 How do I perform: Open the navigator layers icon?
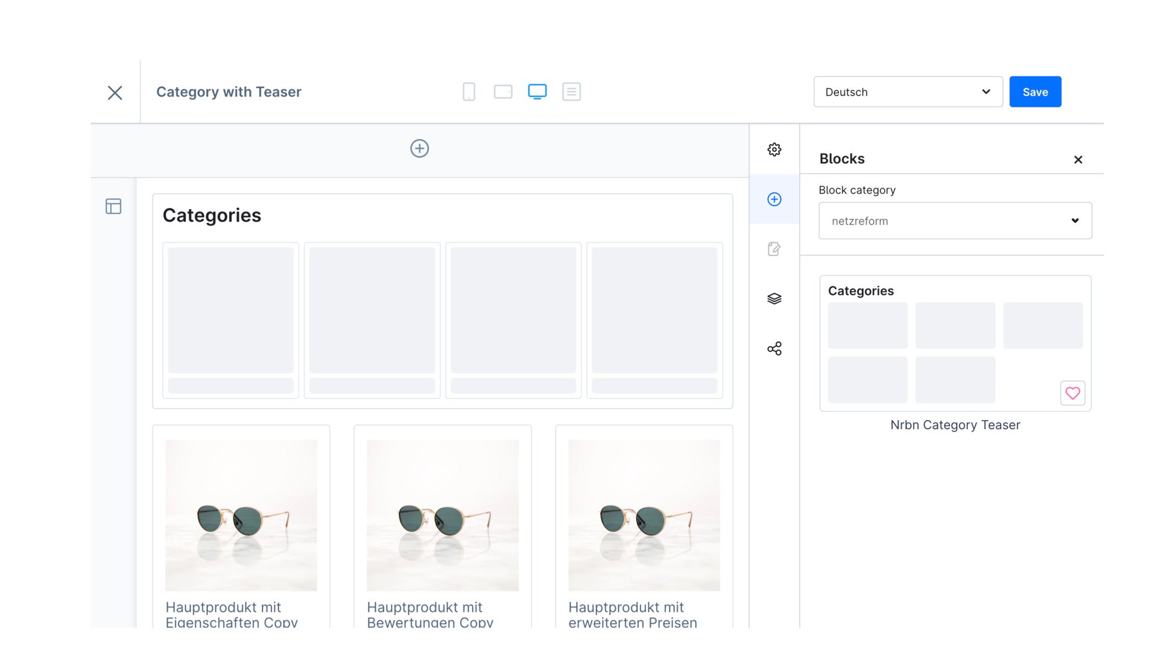click(x=774, y=299)
